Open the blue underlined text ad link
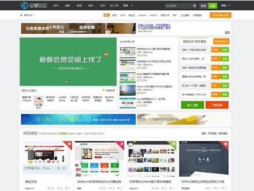 click(154, 25)
